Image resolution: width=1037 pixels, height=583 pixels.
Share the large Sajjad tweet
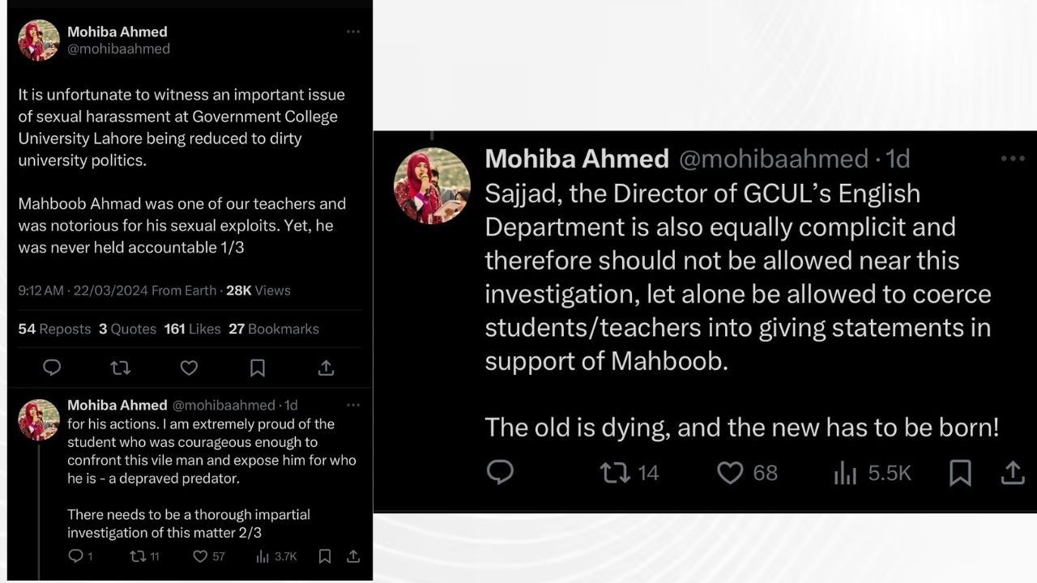pos(1013,472)
